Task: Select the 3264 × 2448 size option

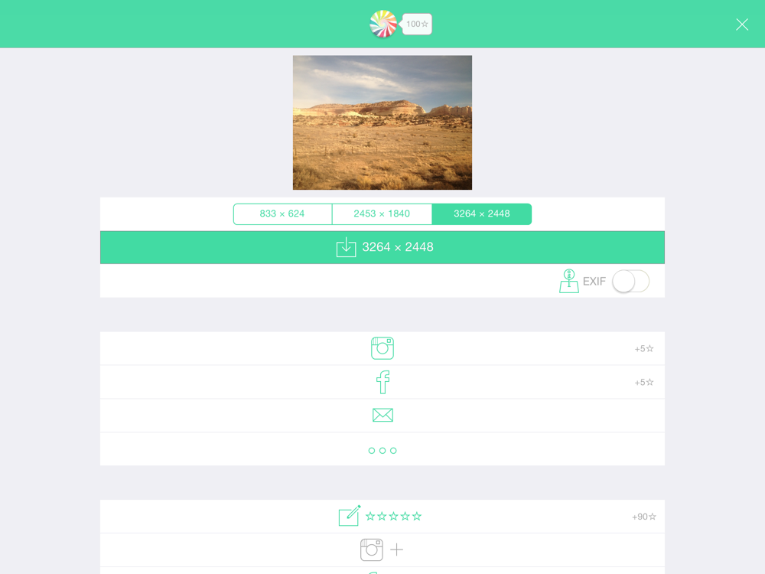Action: pyautogui.click(x=481, y=214)
